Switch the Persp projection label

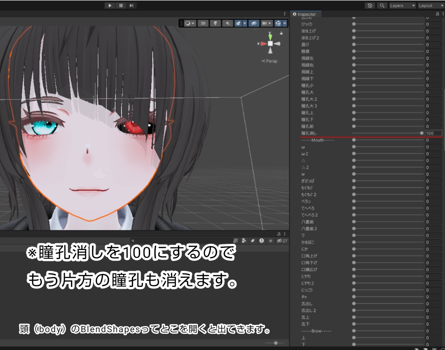269,61
